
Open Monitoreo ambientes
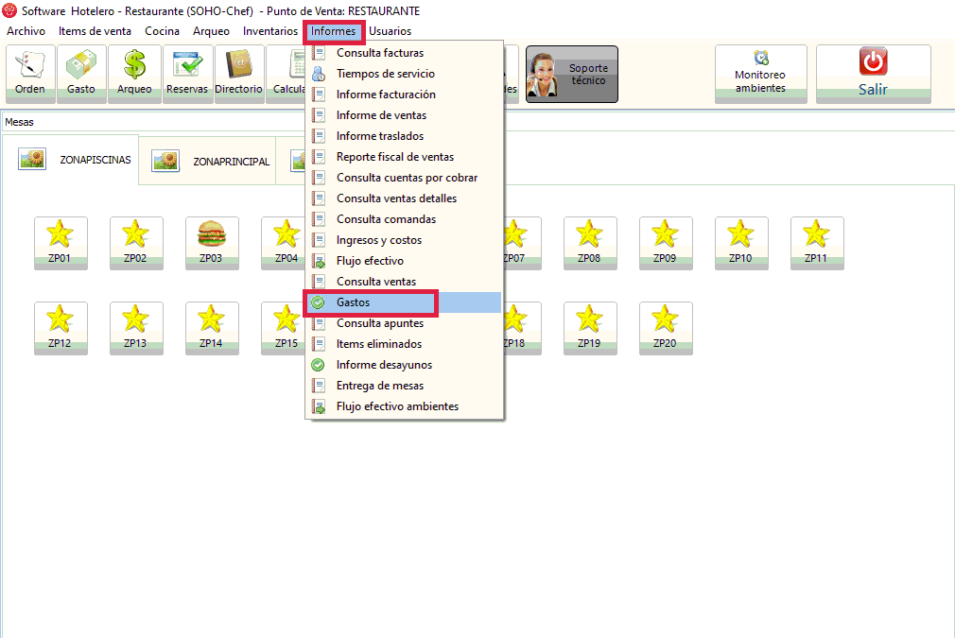[760, 73]
